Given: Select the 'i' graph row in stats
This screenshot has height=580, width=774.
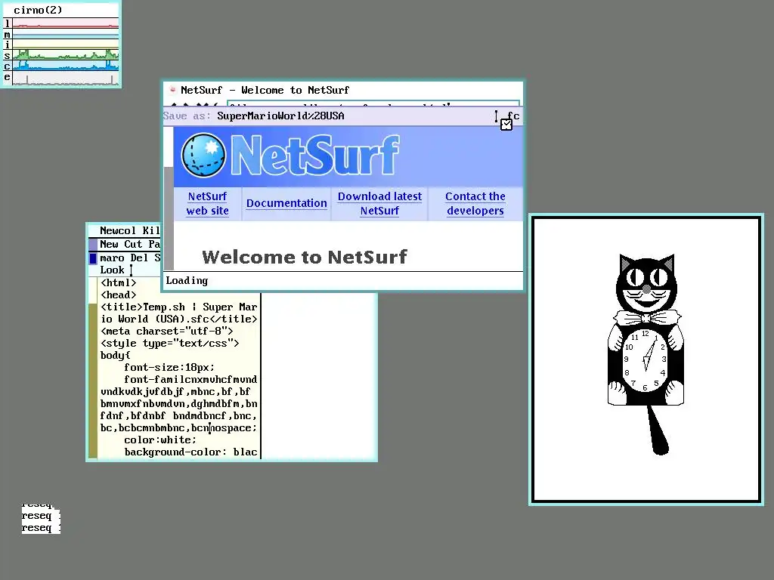Looking at the screenshot, I should point(66,45).
